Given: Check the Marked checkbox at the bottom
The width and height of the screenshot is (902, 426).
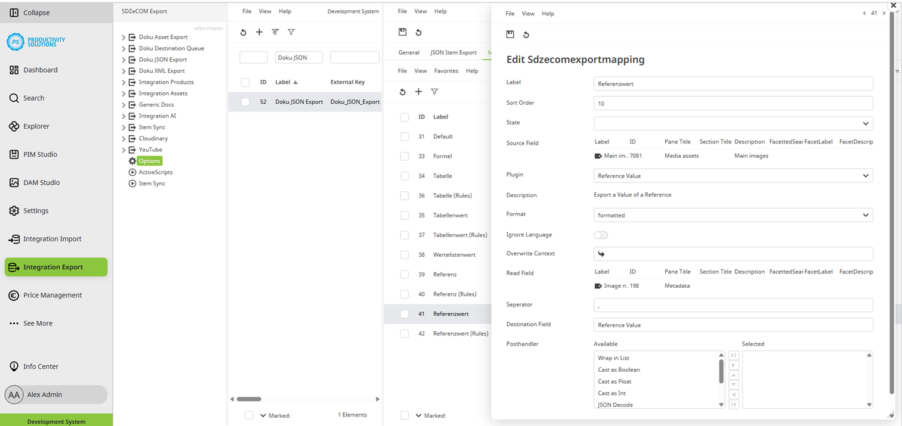Looking at the screenshot, I should tap(249, 415).
